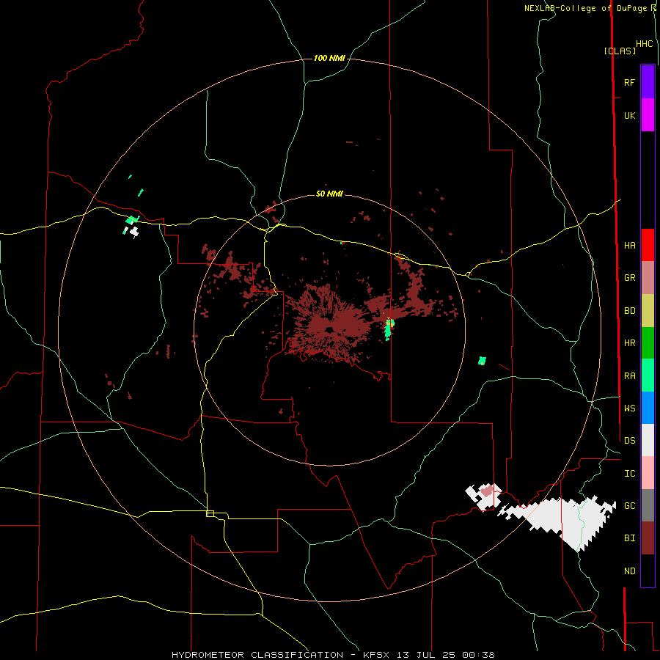660x660 pixels.
Task: Click the DS white legend swatch
Action: 648,440
